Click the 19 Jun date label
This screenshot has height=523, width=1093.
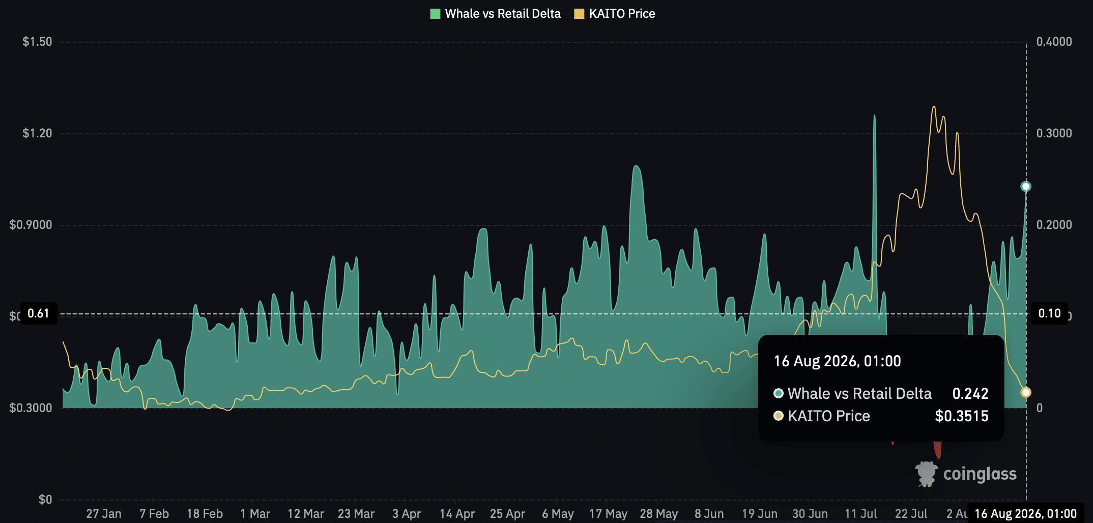760,514
